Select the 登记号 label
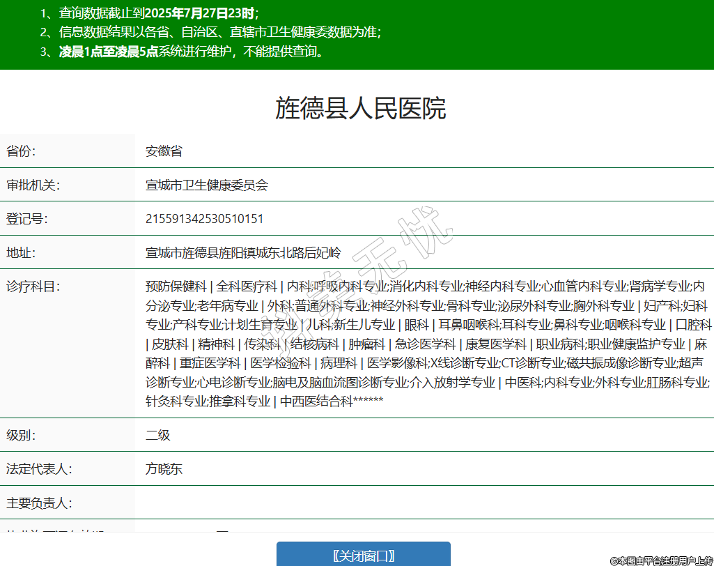Viewport: 714px width, 566px height. (x=27, y=219)
